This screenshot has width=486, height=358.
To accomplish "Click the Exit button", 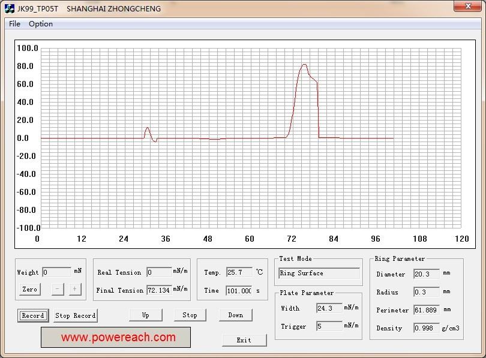I will [244, 340].
